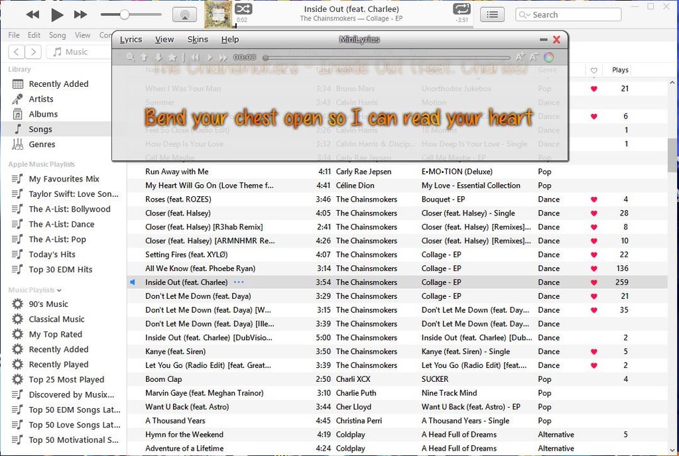Open the Top 25 Most Played playlist
This screenshot has width=679, height=456.
(67, 379)
